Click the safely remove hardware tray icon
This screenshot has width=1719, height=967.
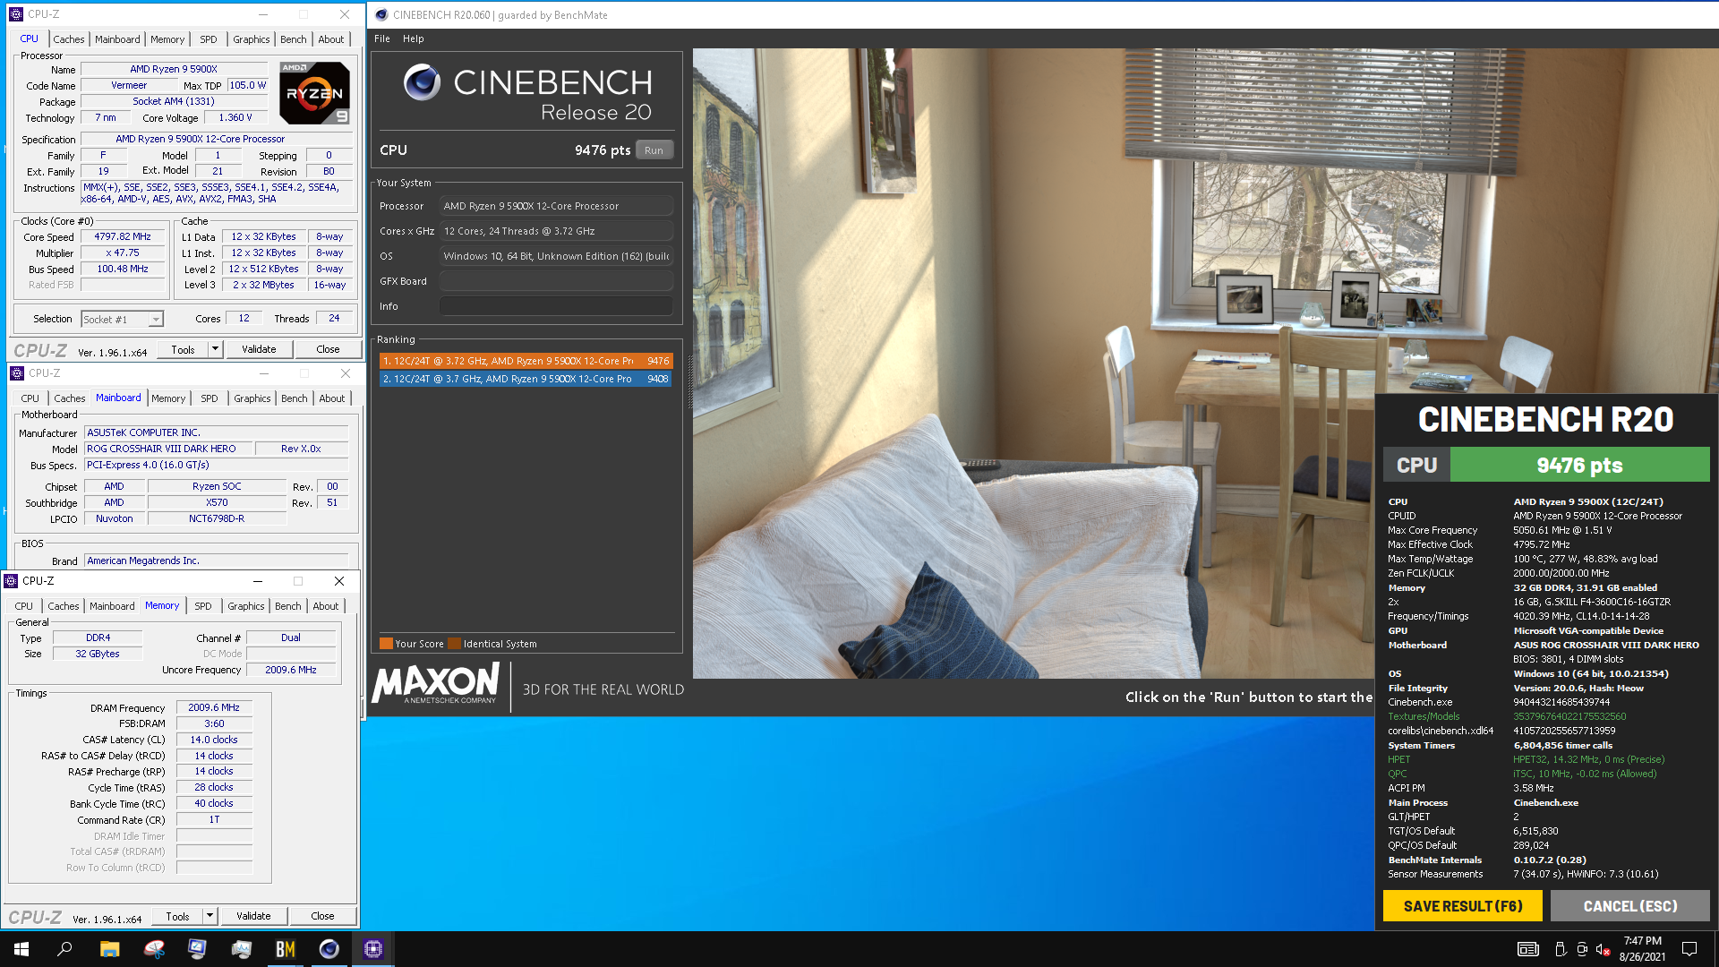tap(1561, 949)
